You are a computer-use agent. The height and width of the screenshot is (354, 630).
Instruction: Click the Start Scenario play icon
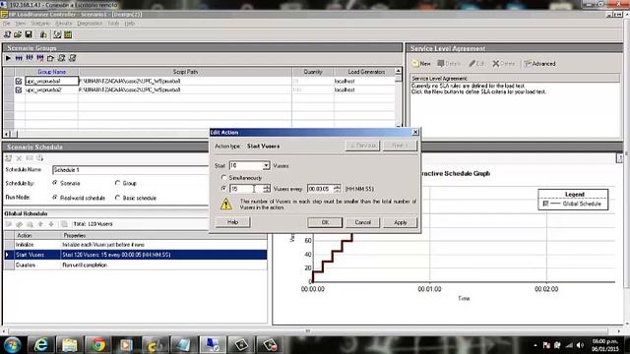pos(8,59)
